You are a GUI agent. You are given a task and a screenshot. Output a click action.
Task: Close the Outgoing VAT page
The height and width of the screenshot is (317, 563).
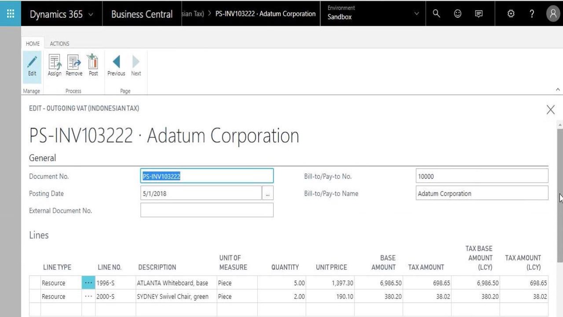click(x=550, y=110)
